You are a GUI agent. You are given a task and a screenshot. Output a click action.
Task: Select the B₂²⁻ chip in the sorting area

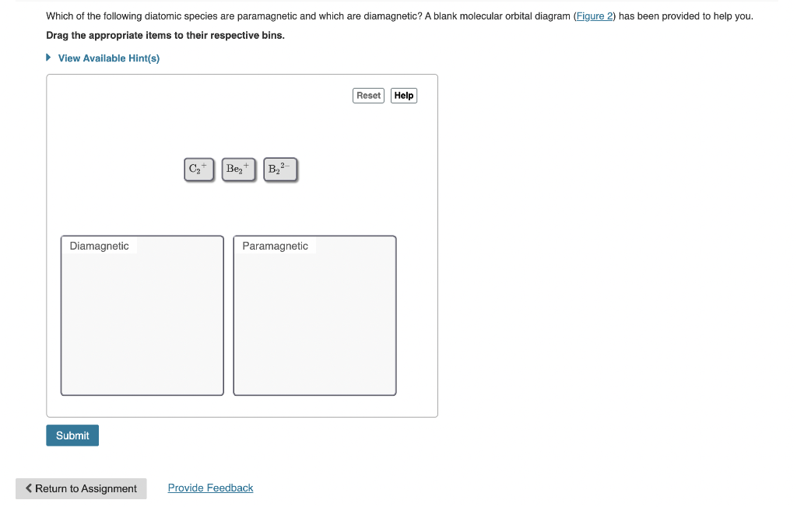tap(279, 169)
